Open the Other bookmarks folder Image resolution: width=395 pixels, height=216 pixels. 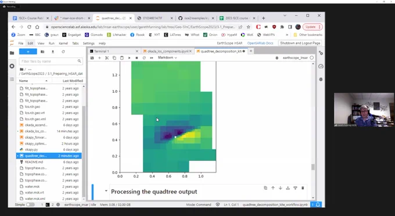point(308,35)
